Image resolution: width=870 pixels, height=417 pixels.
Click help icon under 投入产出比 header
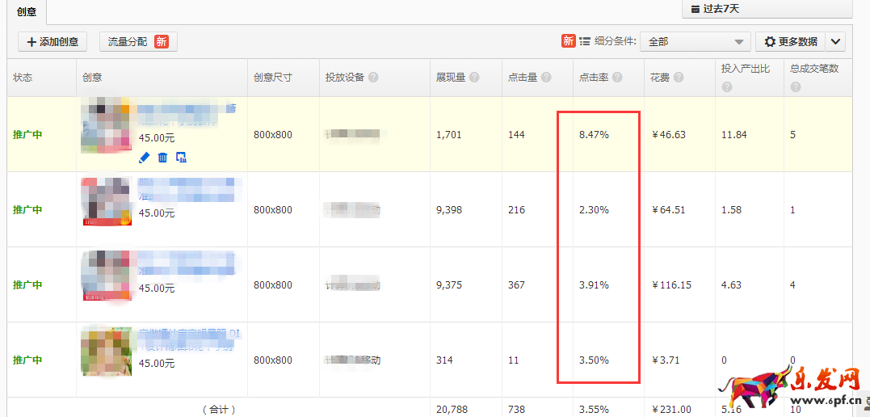(727, 86)
